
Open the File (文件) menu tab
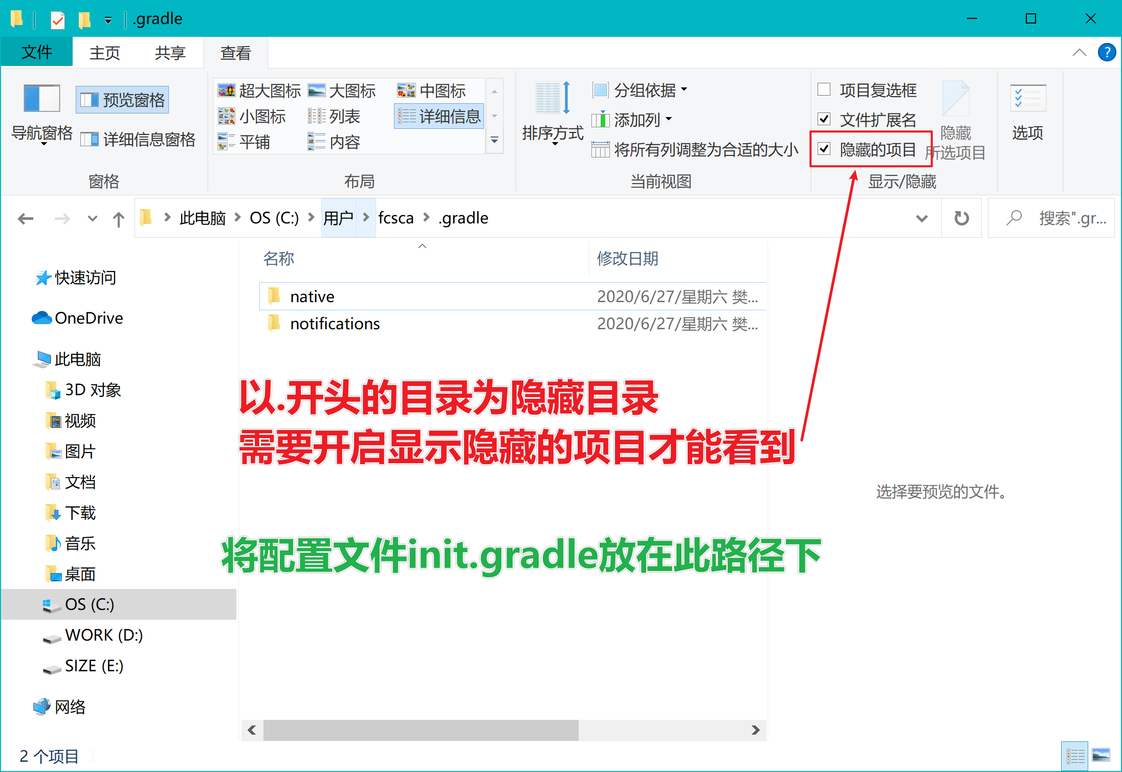click(x=36, y=53)
